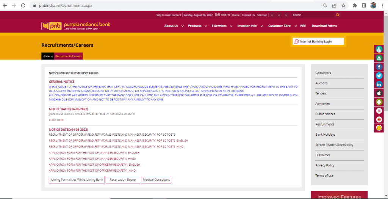Click the padlock site info icon
The width and height of the screenshot is (388, 199).
click(34, 5)
